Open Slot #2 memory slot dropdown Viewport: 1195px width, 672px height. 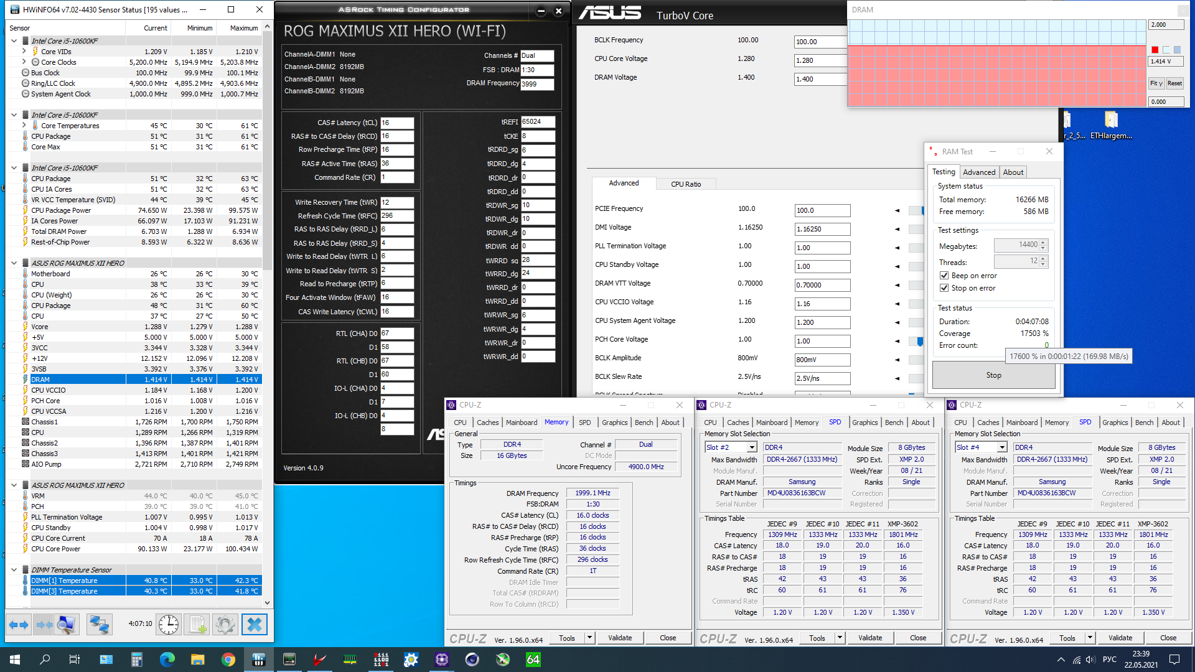coord(752,447)
